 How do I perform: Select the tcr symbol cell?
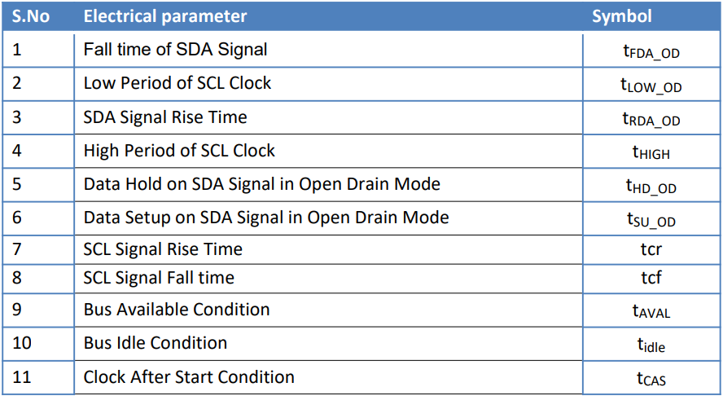[651, 249]
